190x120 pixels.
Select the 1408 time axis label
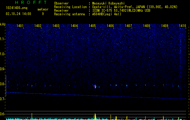(147, 26)
